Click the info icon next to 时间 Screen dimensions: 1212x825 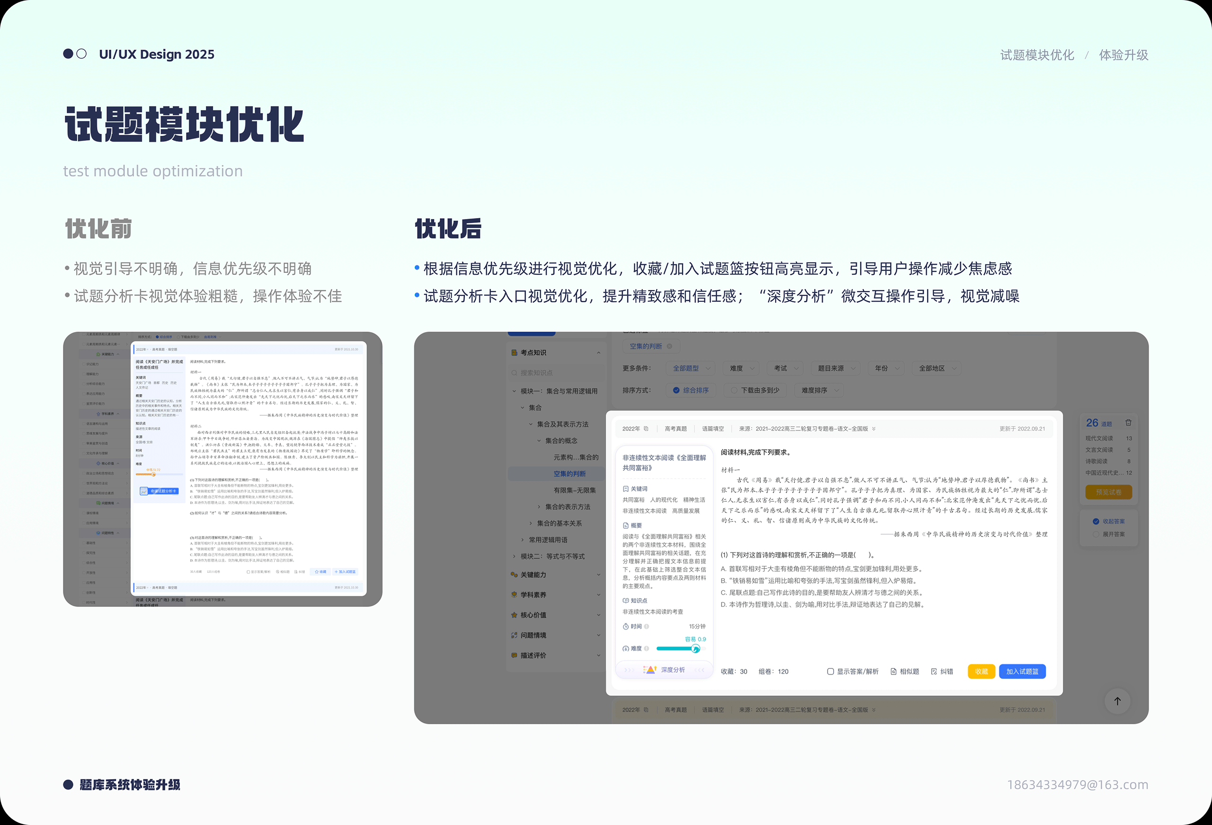[647, 626]
